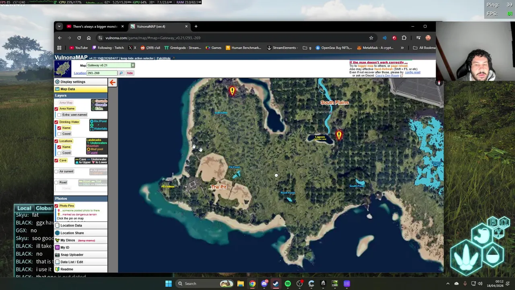Open the Games bookmark
This screenshot has height=290, width=515.
pos(214,48)
